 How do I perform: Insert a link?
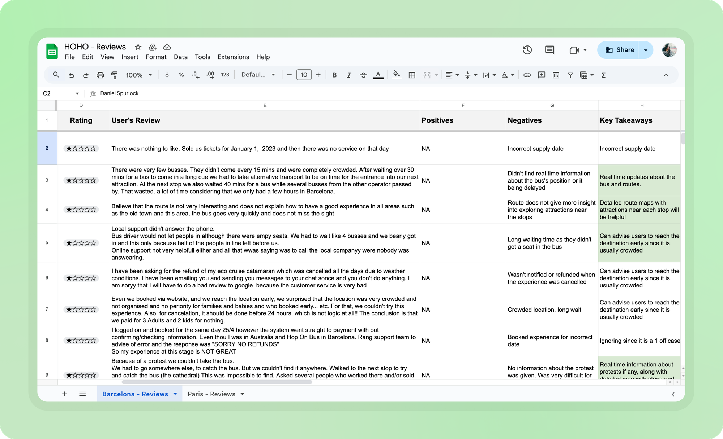pos(527,75)
